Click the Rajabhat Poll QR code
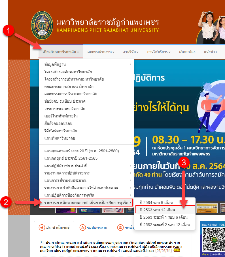The width and height of the screenshot is (225, 257). 214,240
